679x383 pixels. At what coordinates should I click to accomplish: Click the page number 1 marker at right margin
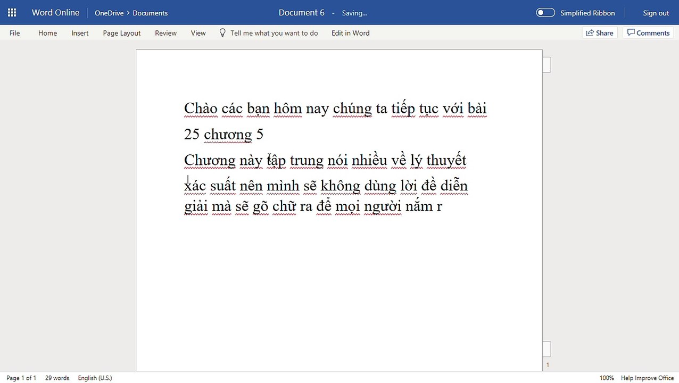pos(548,365)
